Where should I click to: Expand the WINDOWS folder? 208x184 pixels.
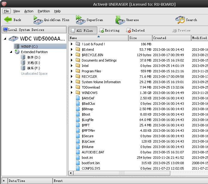click(72, 93)
